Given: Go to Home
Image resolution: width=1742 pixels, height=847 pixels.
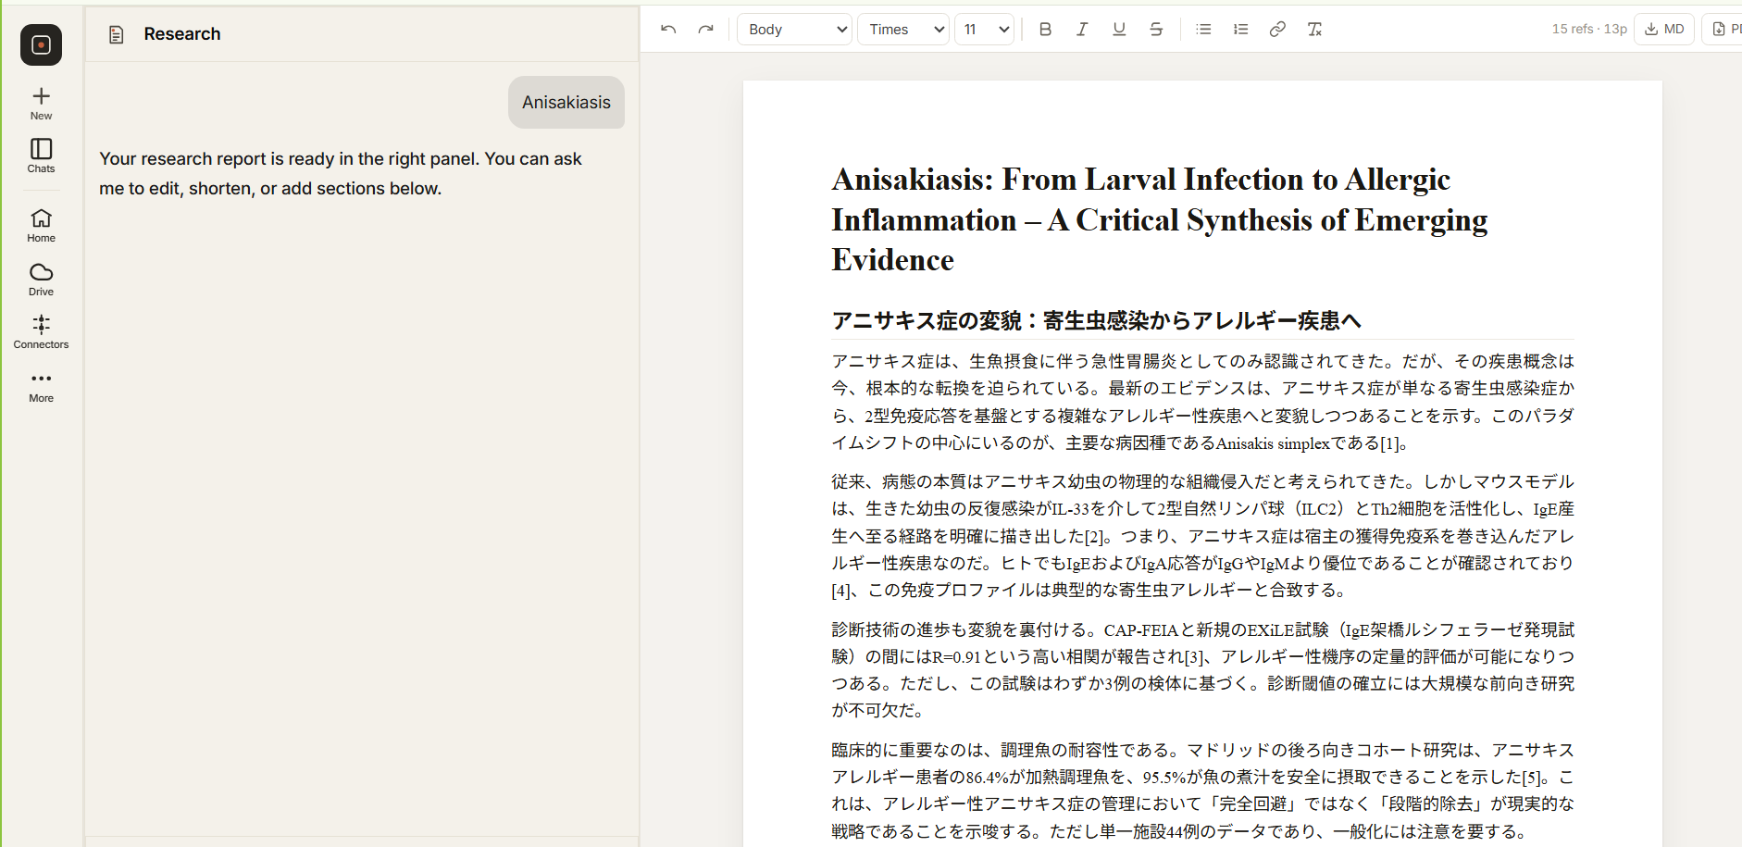Looking at the screenshot, I should 42,225.
